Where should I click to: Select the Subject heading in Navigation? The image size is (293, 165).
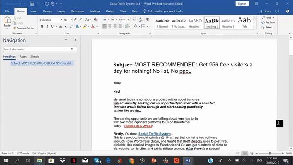coord(42,63)
